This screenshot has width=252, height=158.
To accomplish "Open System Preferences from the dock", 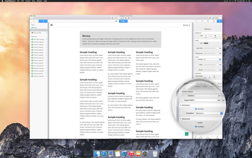I will (145, 154).
